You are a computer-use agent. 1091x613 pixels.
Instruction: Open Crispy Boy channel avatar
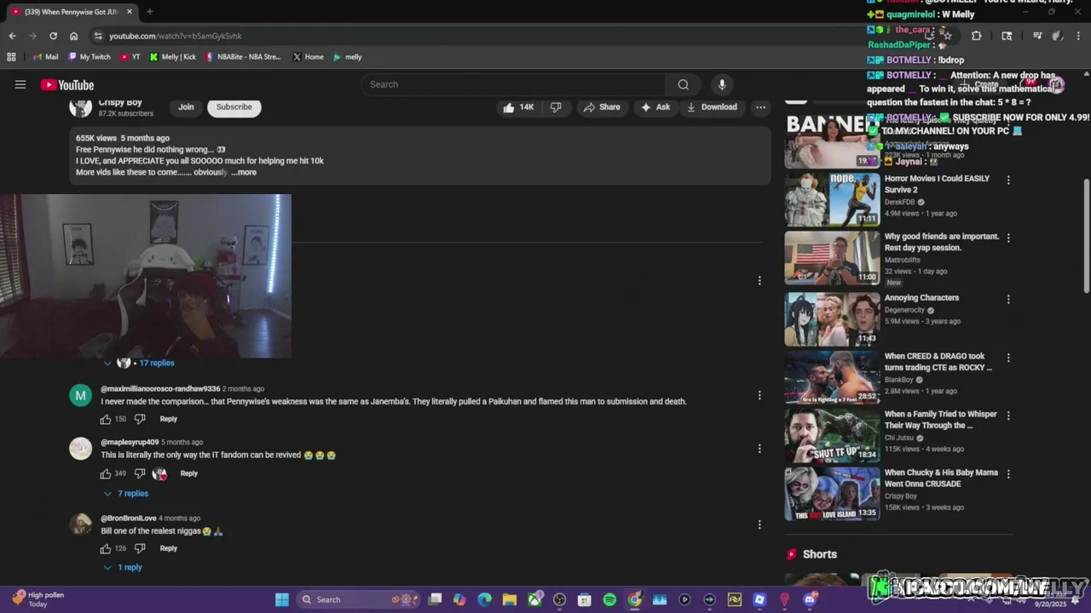coord(81,107)
